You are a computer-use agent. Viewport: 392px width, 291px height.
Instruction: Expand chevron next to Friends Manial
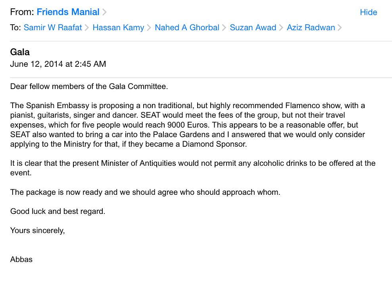[x=104, y=12]
